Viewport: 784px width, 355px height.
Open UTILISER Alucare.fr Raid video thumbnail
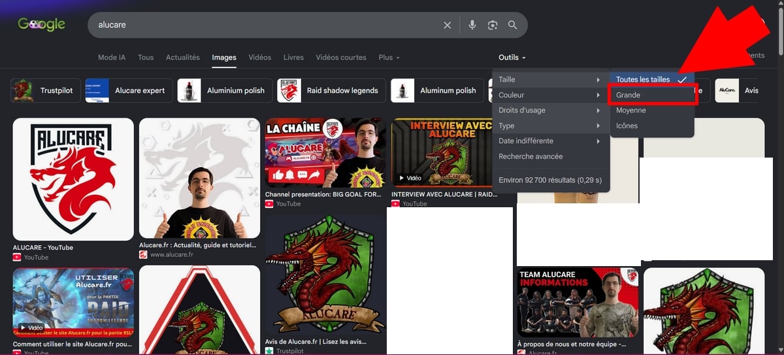pos(73,301)
